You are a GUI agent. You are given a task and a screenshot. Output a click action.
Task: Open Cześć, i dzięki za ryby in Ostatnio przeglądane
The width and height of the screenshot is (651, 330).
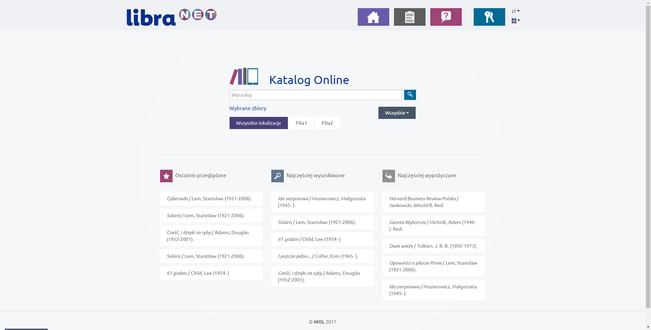tap(211, 236)
